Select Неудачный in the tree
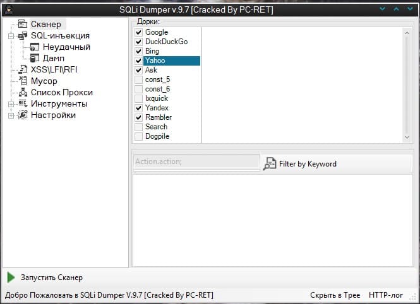The width and height of the screenshot is (420, 304). click(x=66, y=47)
